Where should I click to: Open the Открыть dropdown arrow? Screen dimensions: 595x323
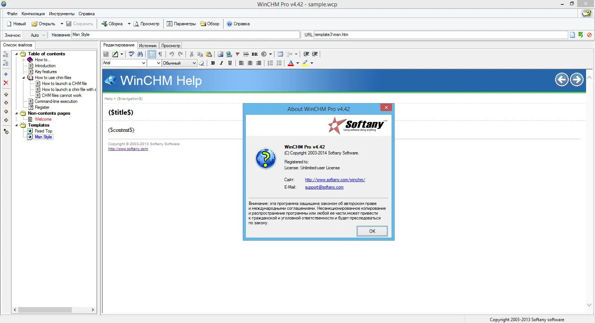pyautogui.click(x=62, y=24)
